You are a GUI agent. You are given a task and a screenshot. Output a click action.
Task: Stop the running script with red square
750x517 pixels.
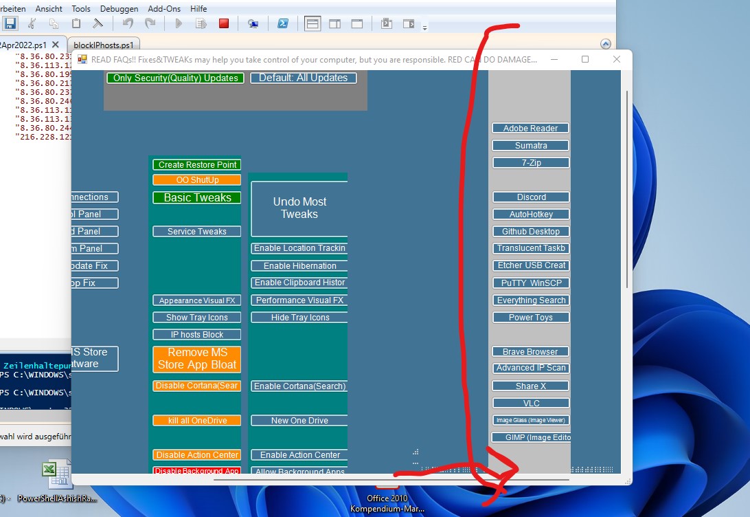[224, 23]
